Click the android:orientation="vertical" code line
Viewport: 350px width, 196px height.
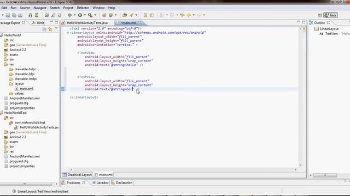(108, 45)
